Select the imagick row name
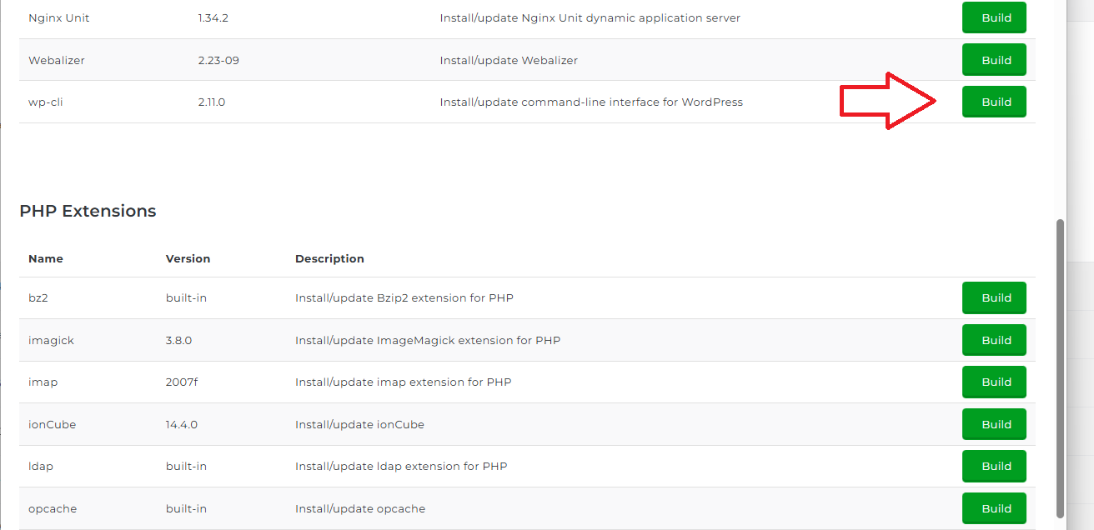The width and height of the screenshot is (1094, 530). pyautogui.click(x=51, y=340)
